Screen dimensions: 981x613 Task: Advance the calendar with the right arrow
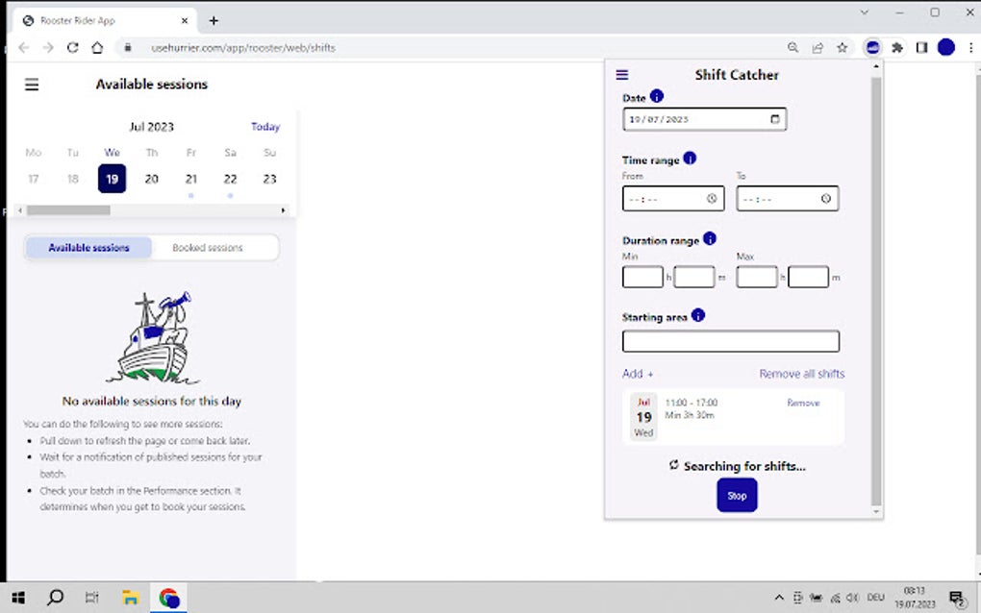click(x=283, y=209)
